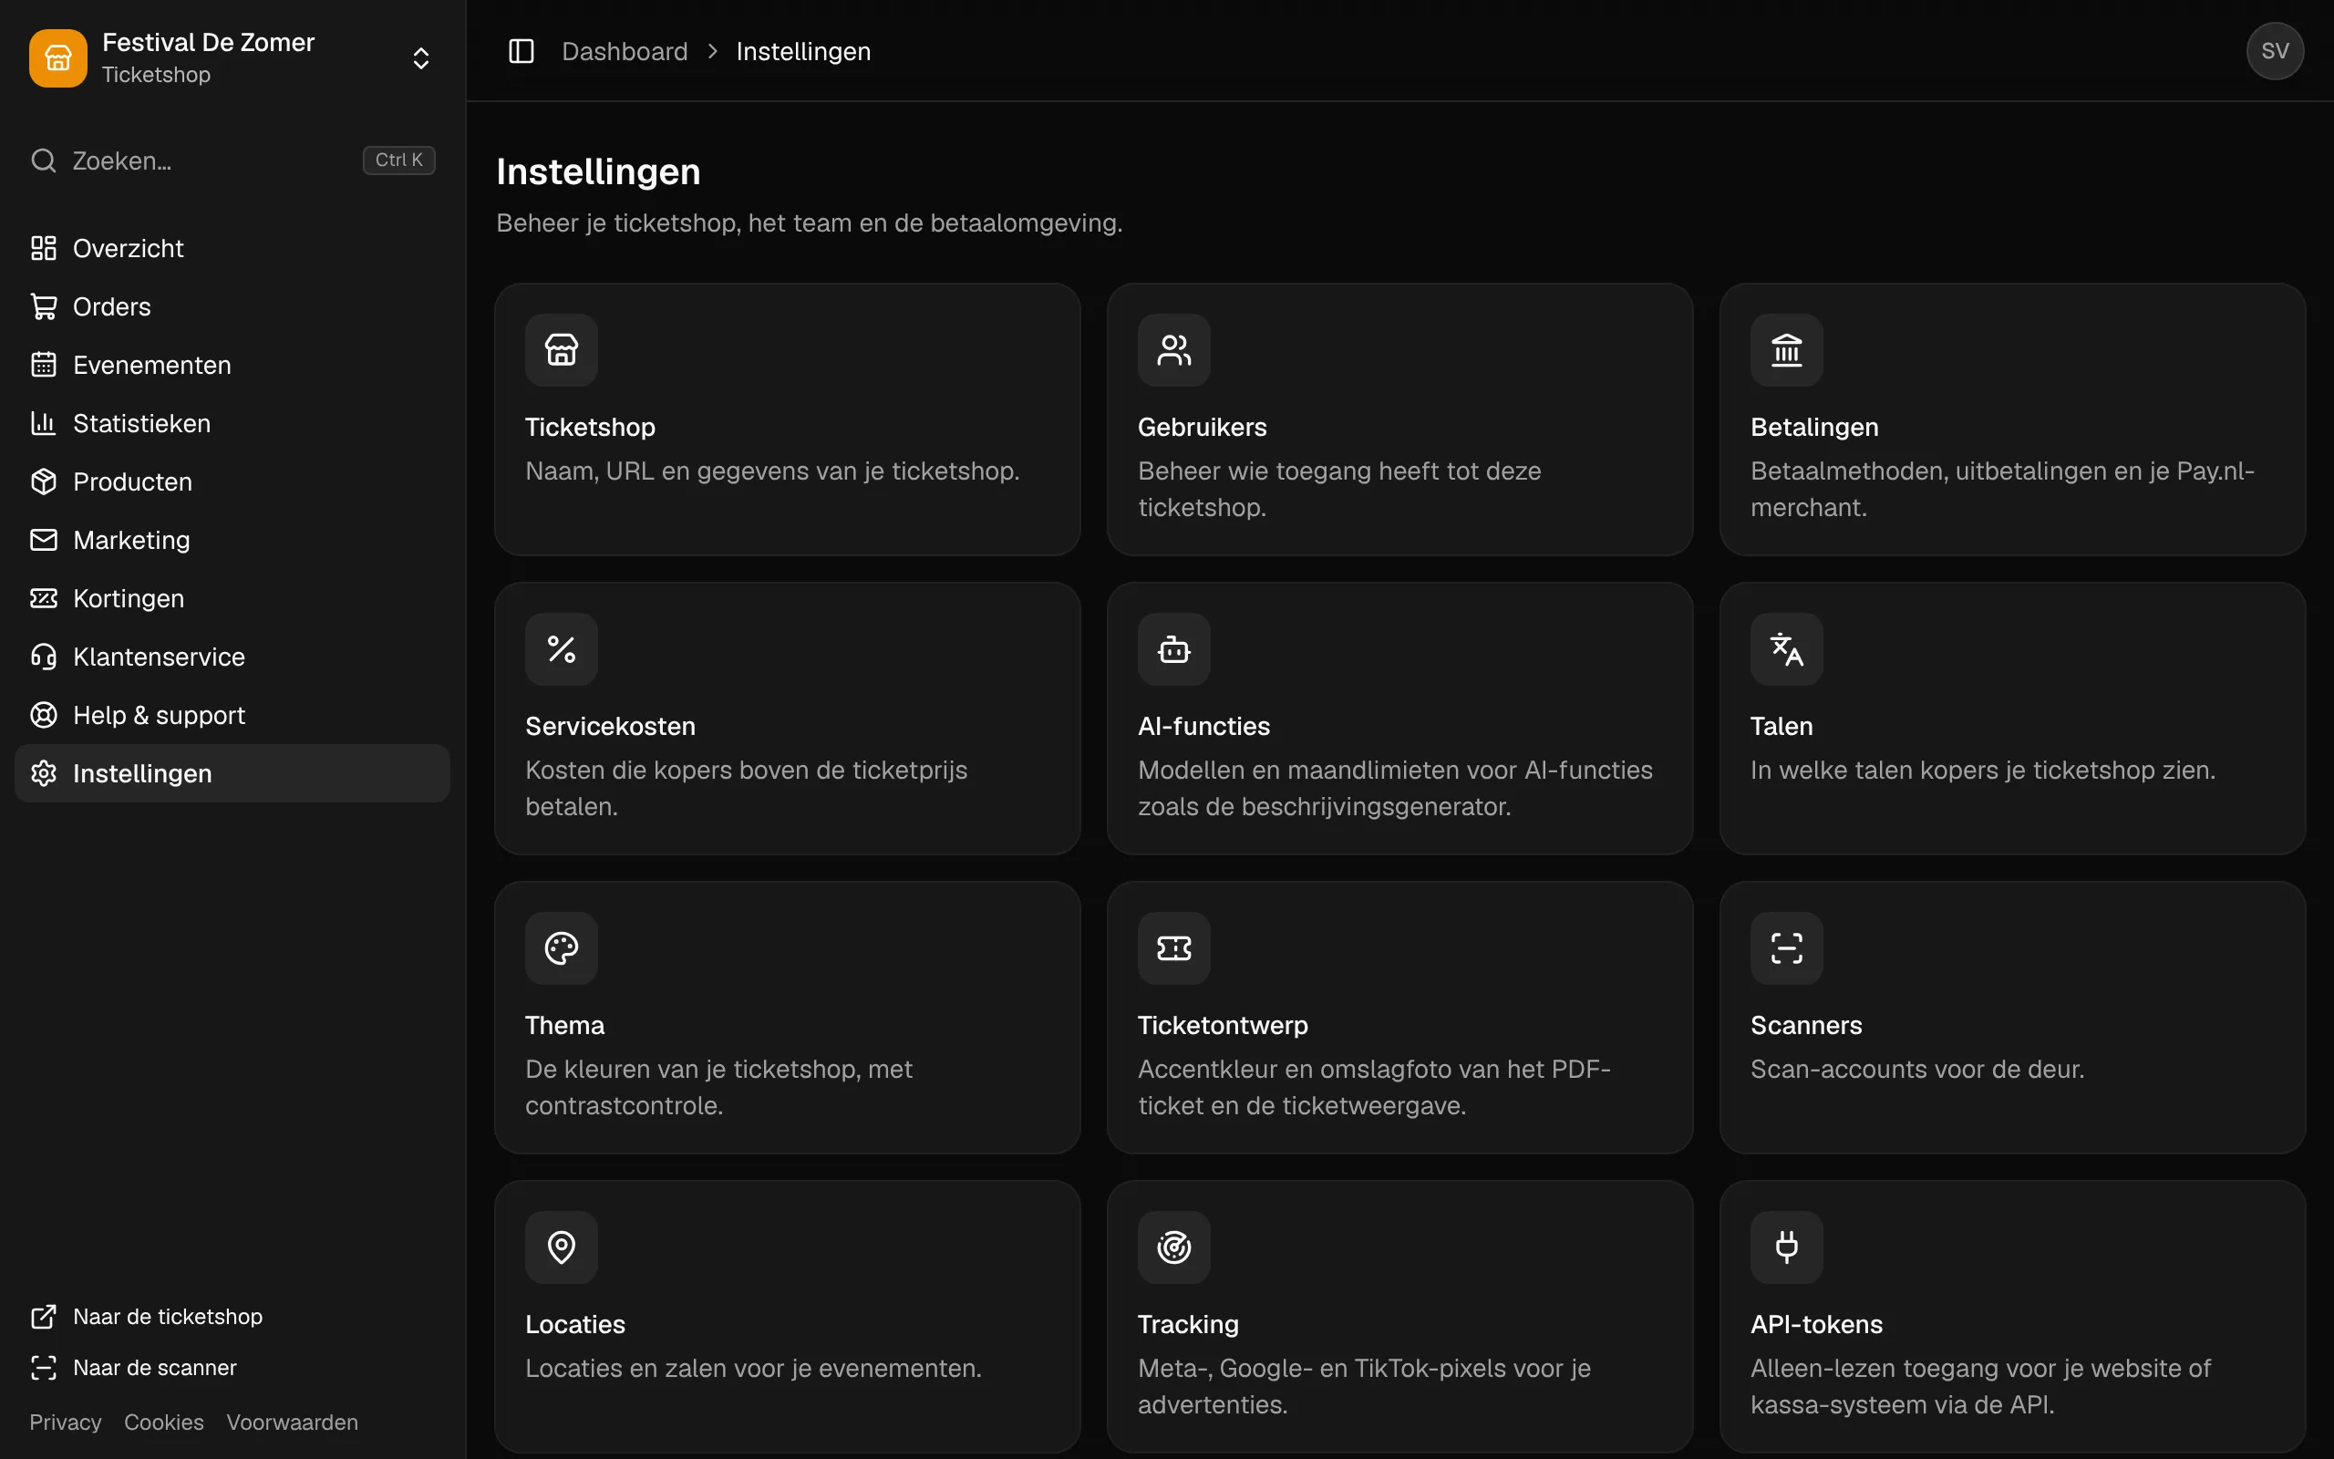
Task: Click the Help & support lifebuoy icon
Action: pos(44,715)
